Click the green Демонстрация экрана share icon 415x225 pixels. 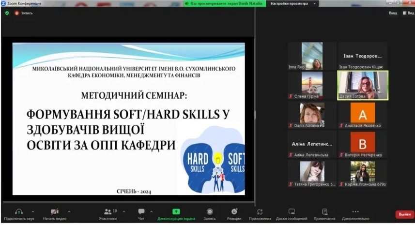click(176, 212)
